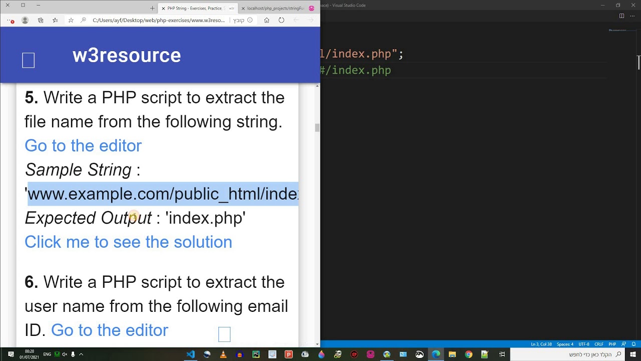Switch to the localhost/php_projects tab
641x361 pixels.
click(x=275, y=9)
